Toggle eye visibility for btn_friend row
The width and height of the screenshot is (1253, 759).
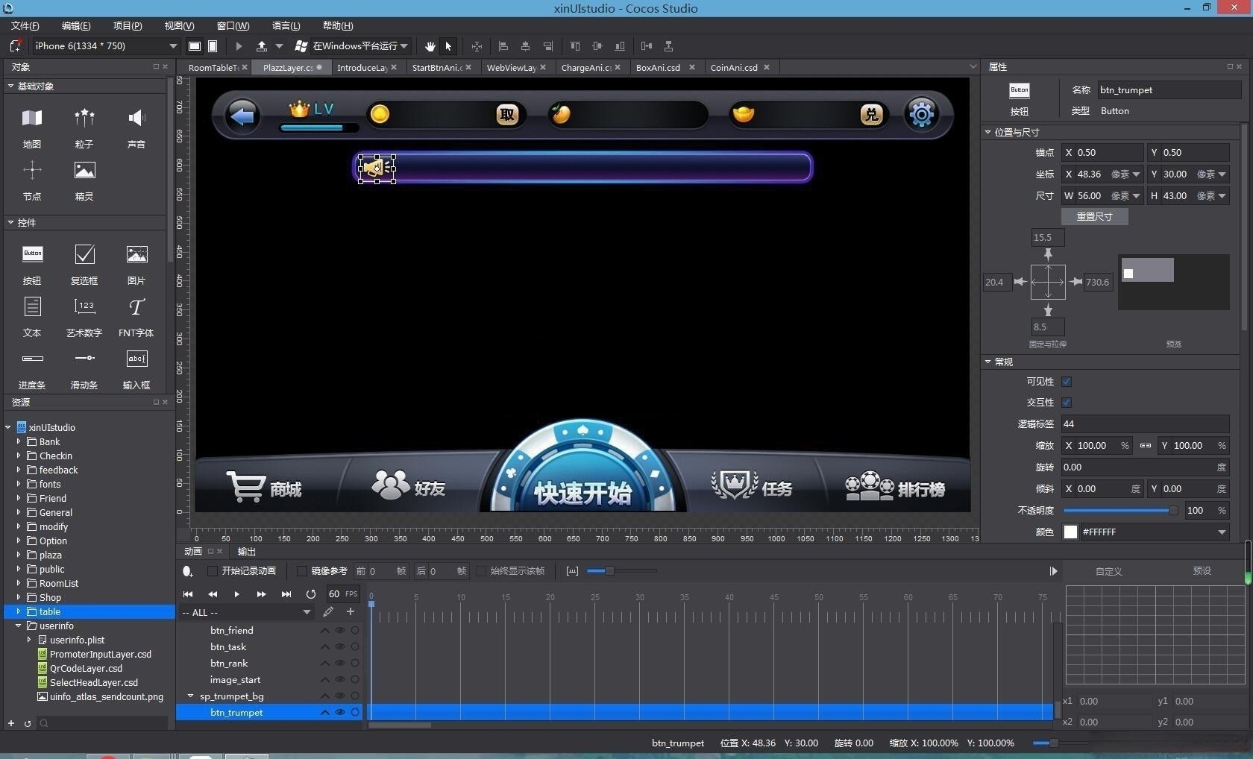[x=340, y=631]
